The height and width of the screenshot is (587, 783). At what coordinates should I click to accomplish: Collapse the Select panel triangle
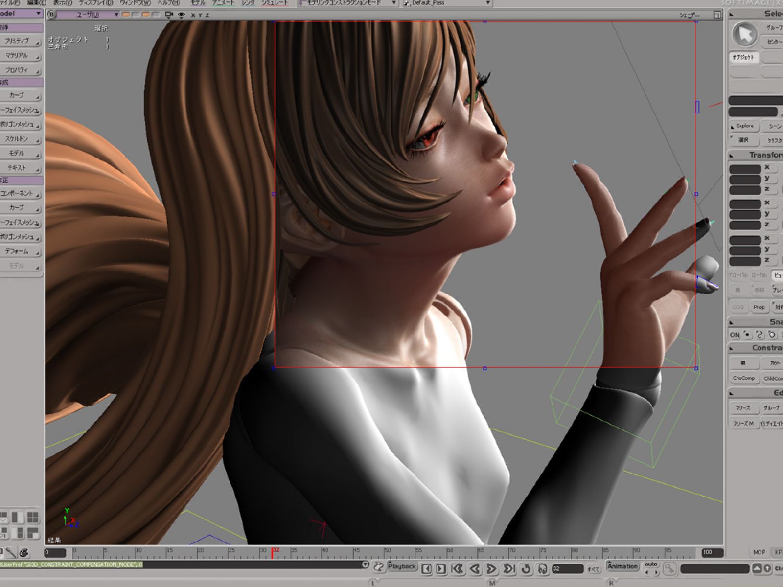pyautogui.click(x=731, y=14)
